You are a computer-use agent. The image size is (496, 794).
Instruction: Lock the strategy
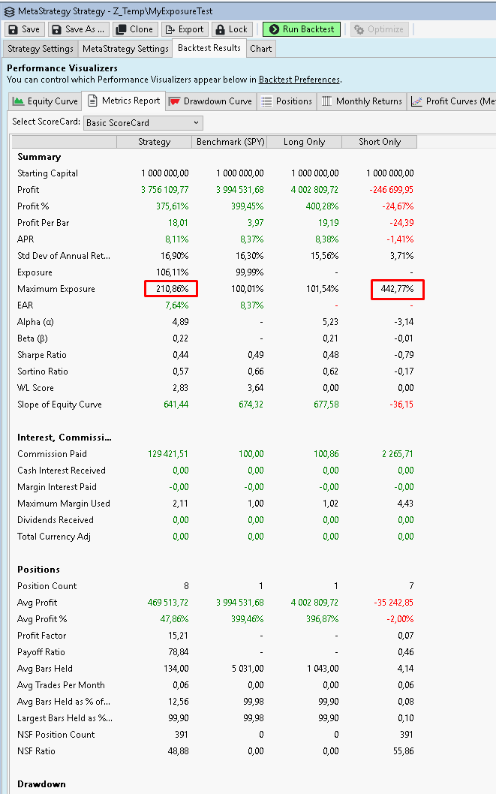231,29
